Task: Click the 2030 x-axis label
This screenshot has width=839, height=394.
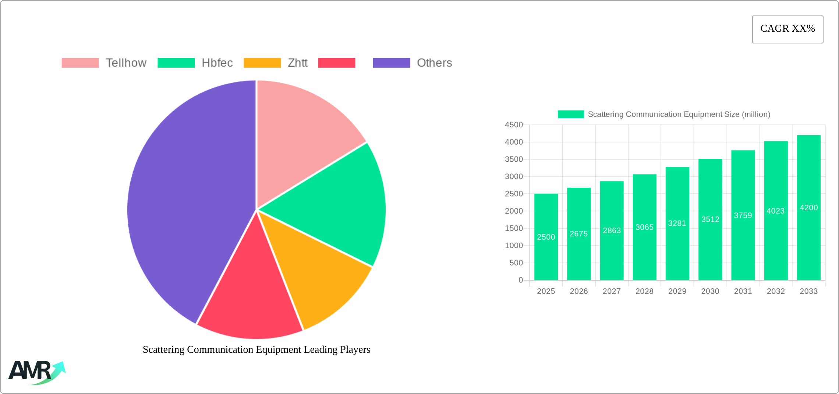Action: pyautogui.click(x=710, y=291)
